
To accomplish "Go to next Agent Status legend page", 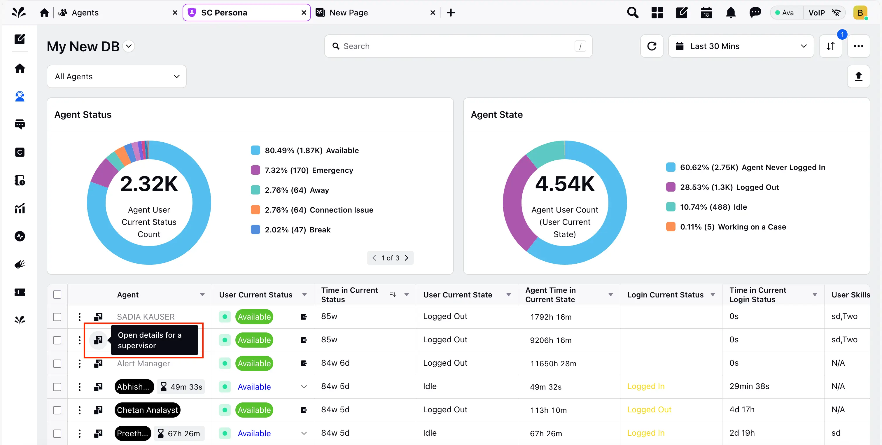I will [x=406, y=258].
